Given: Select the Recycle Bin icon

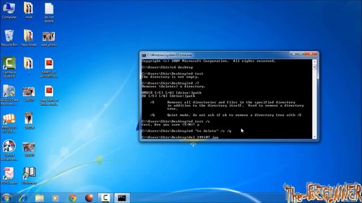Looking at the screenshot, I should point(9,38).
